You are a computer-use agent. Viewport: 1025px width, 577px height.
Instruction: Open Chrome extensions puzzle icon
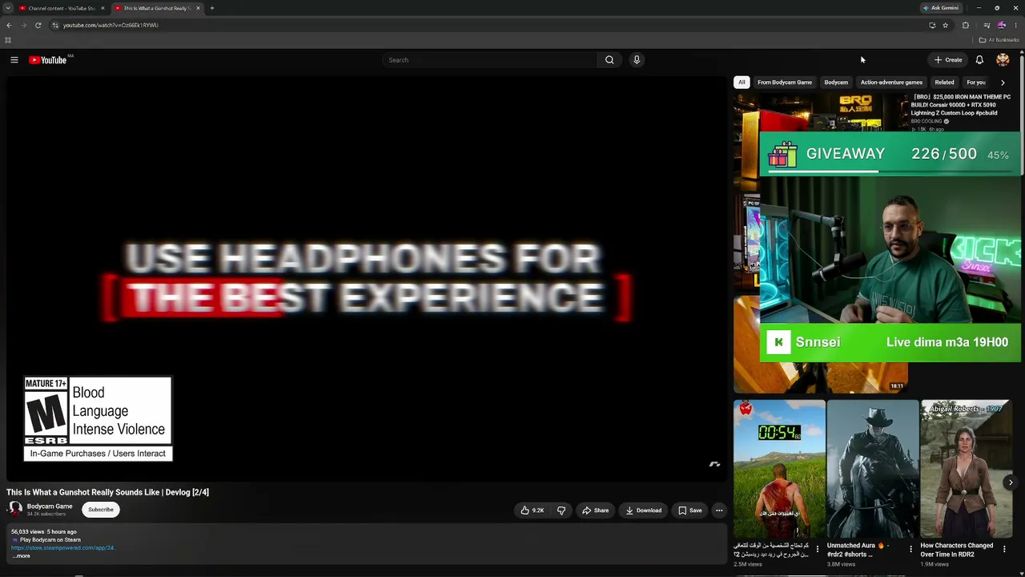pyautogui.click(x=966, y=25)
